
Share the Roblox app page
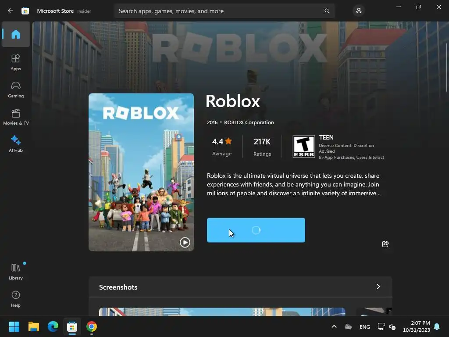[x=385, y=244]
